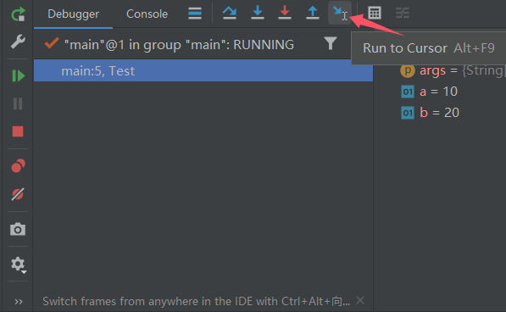Click Show Execution Point lines icon
Image resolution: width=506 pixels, height=312 pixels.
click(195, 14)
